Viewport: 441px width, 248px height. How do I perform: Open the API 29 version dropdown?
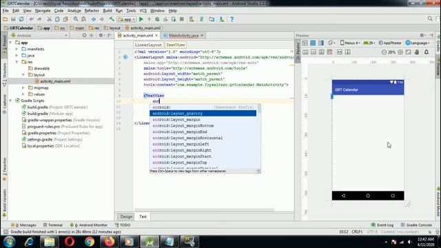pos(369,43)
